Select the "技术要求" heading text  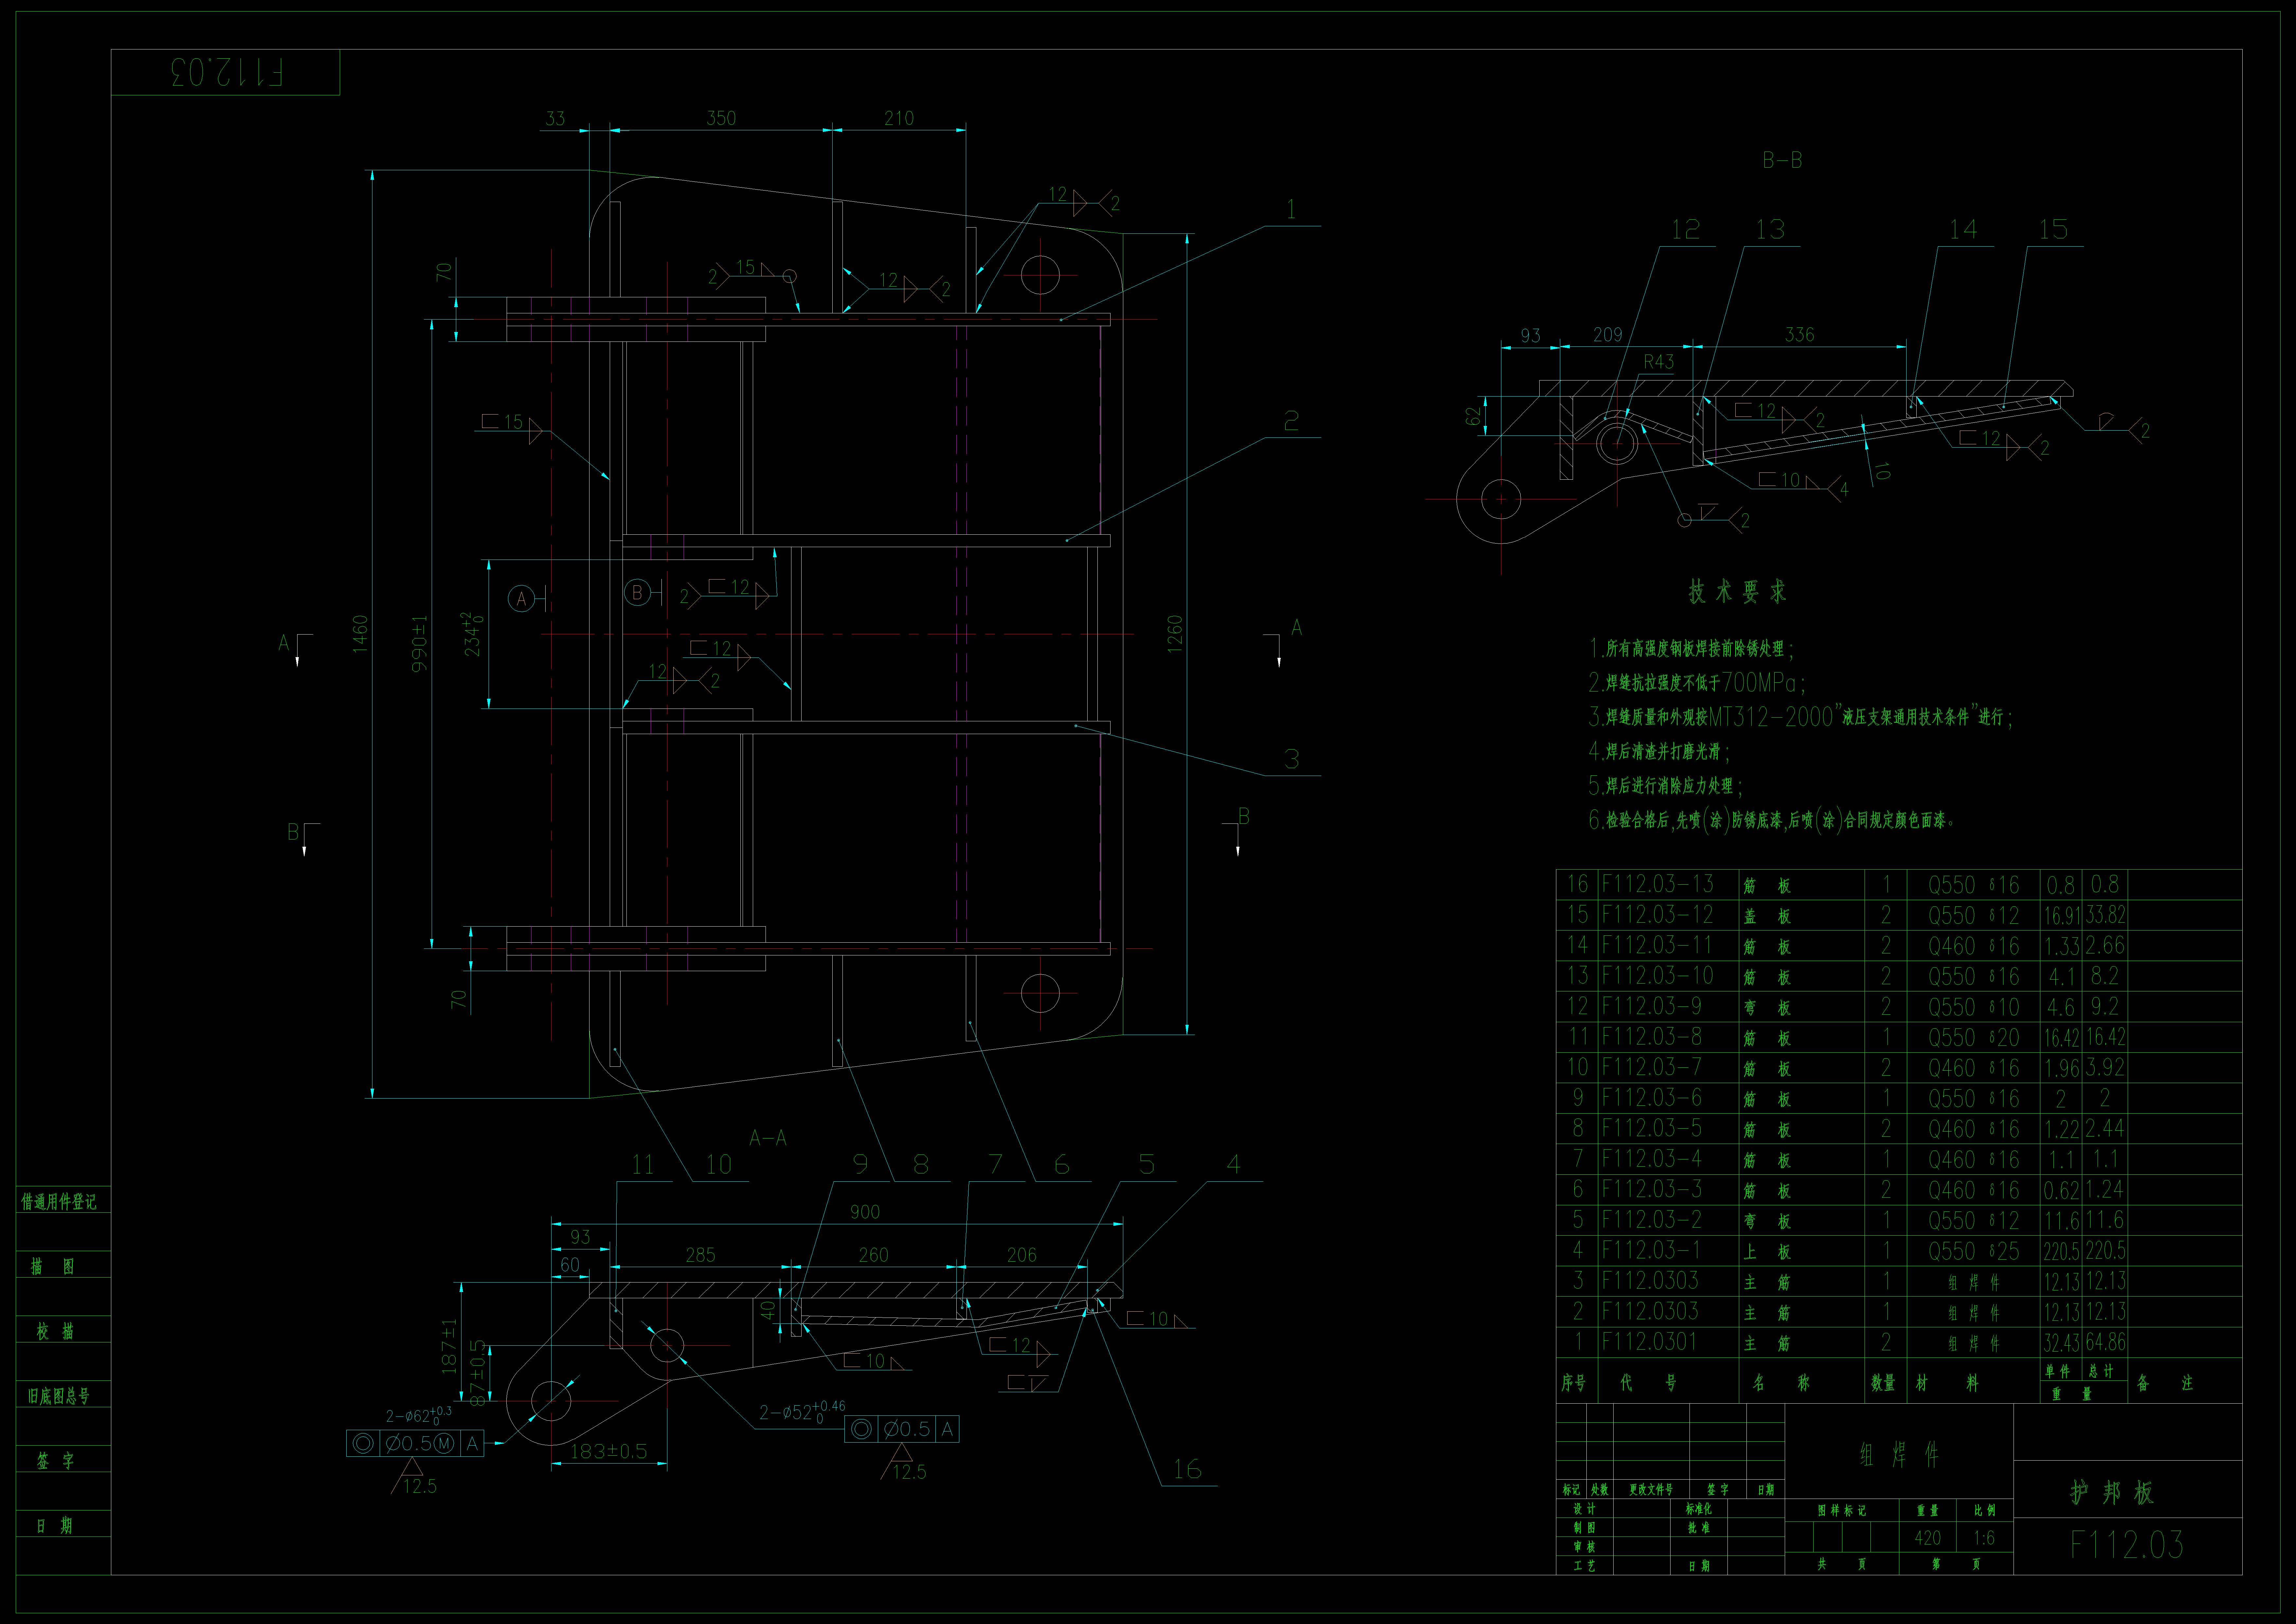pyautogui.click(x=1737, y=591)
